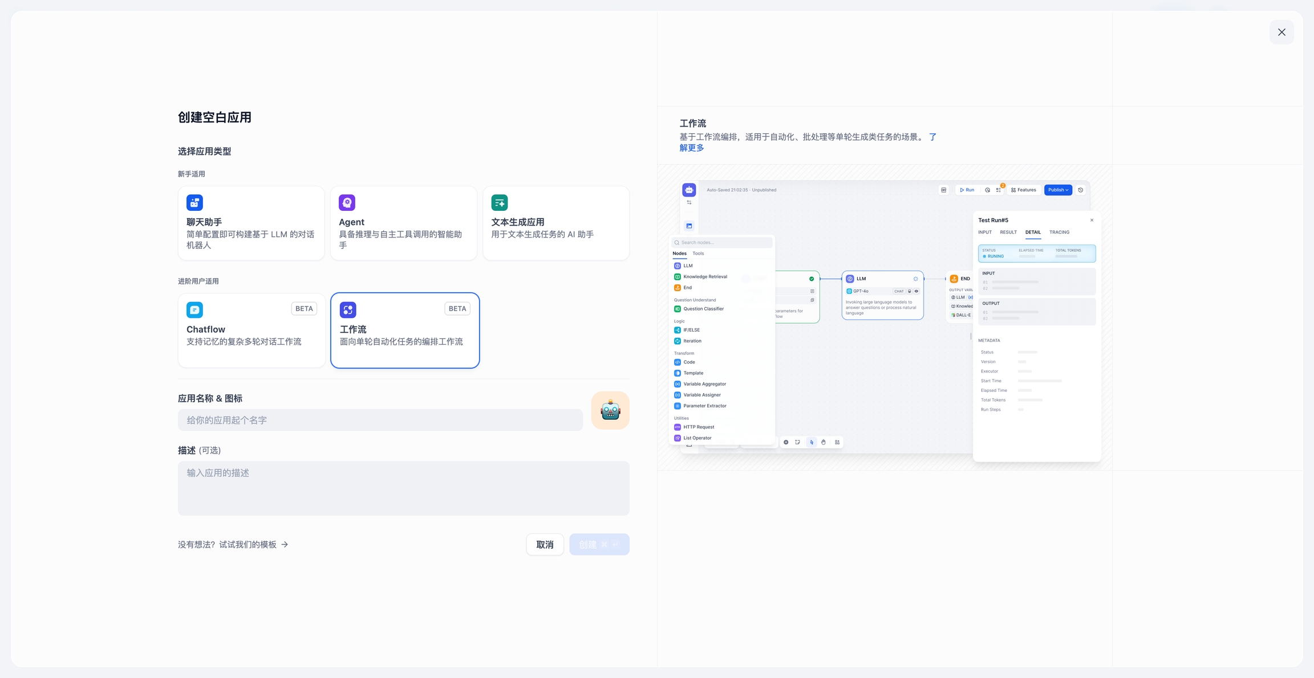The image size is (1314, 678).
Task: Focus the app name input field
Action: point(380,420)
